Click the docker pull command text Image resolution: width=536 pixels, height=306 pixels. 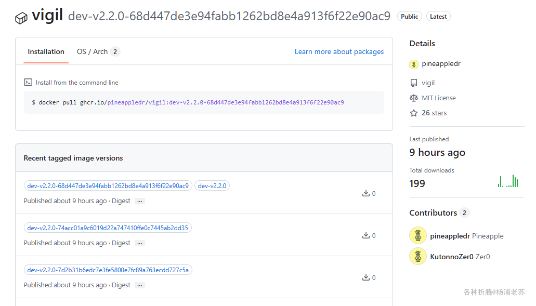click(x=191, y=102)
